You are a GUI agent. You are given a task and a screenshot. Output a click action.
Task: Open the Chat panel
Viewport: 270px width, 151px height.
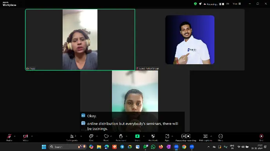[91, 137]
